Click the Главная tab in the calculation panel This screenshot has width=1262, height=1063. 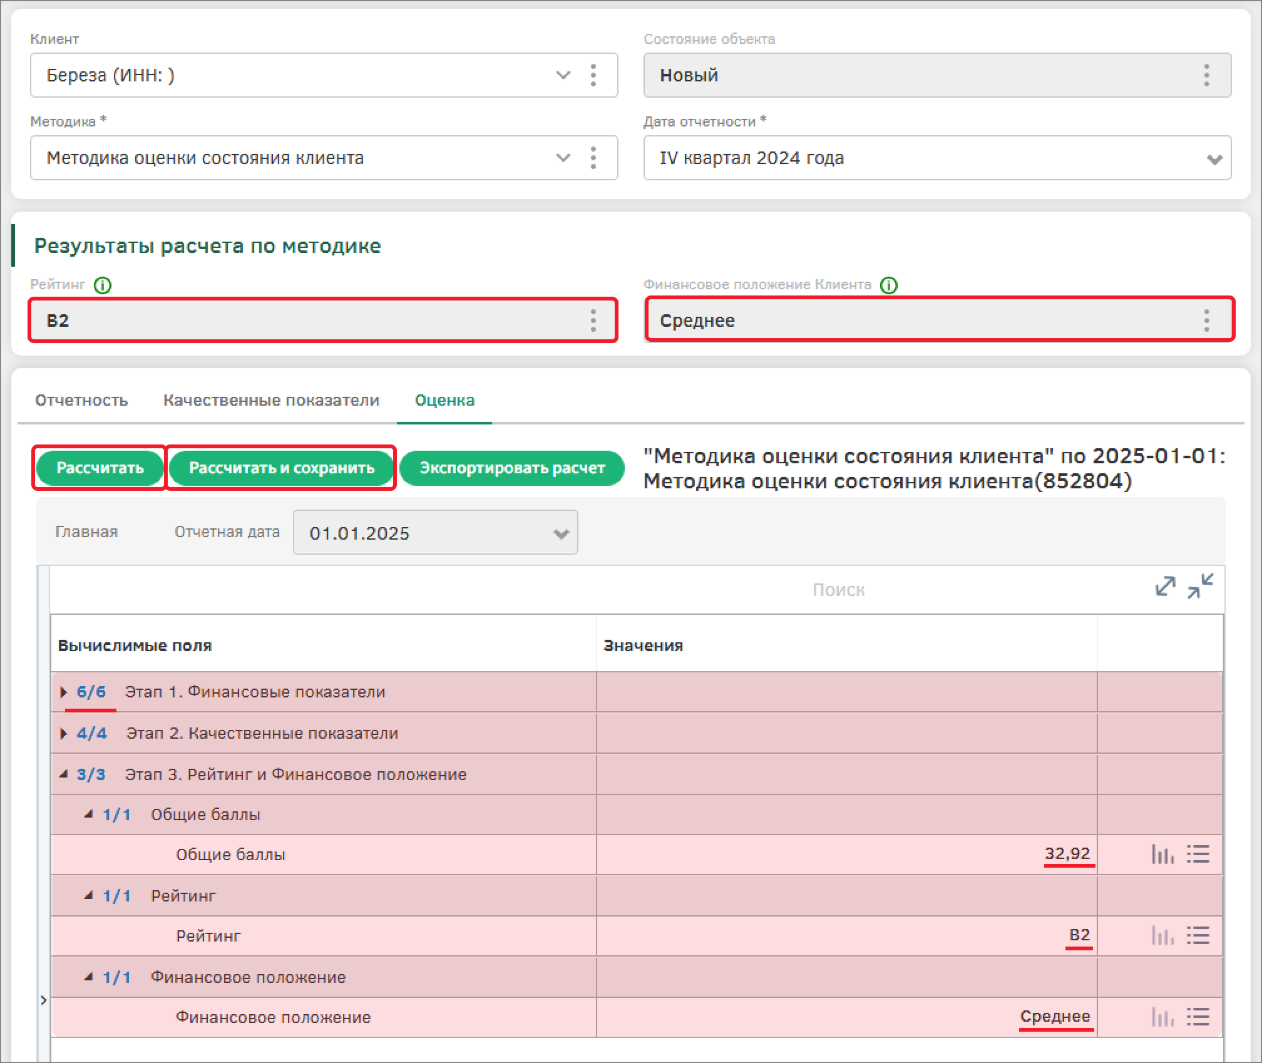[86, 532]
